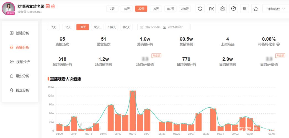Click the calendar icon in date range field
289x138 pixels.
click(x=141, y=27)
